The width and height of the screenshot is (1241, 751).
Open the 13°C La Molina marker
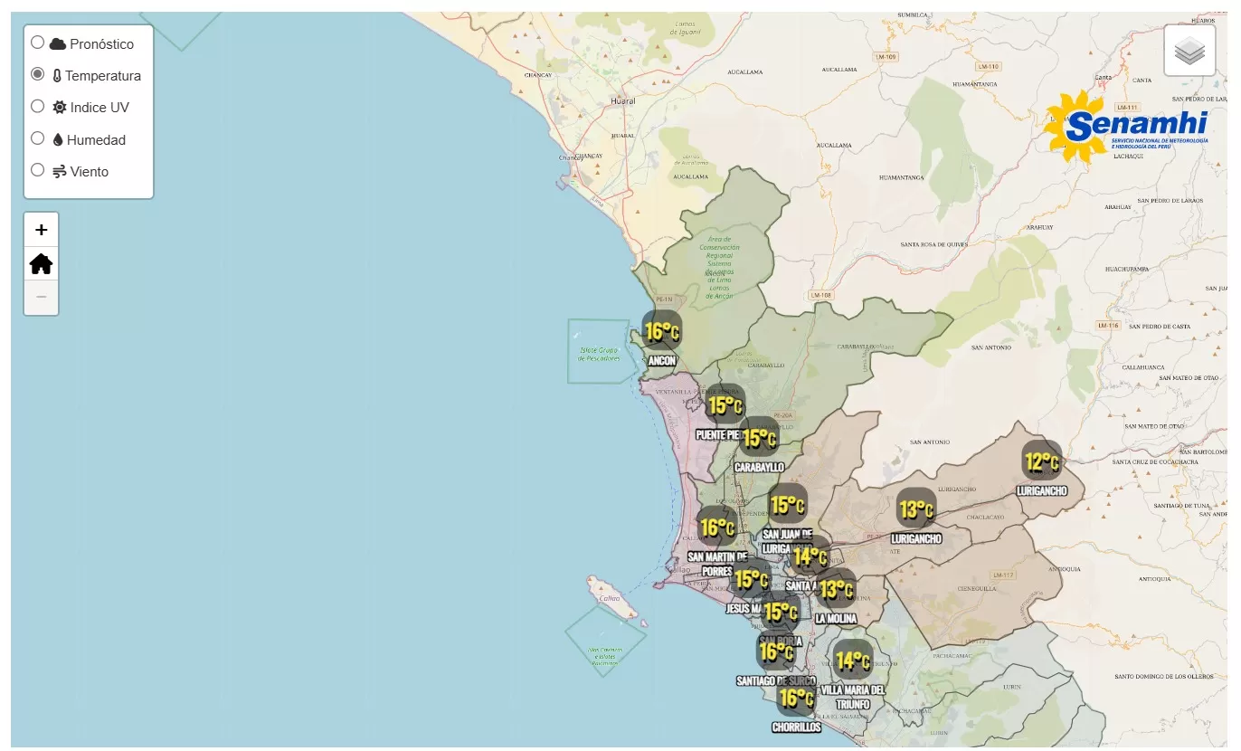[836, 589]
